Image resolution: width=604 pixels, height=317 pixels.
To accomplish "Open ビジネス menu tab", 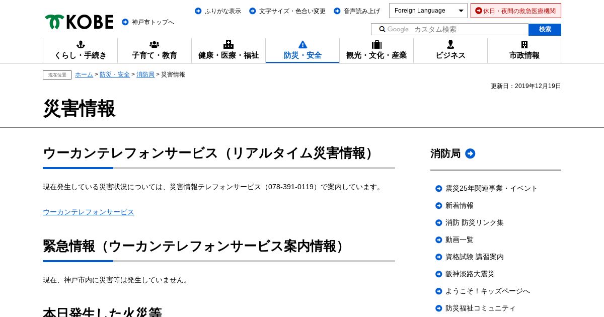I will point(450,50).
